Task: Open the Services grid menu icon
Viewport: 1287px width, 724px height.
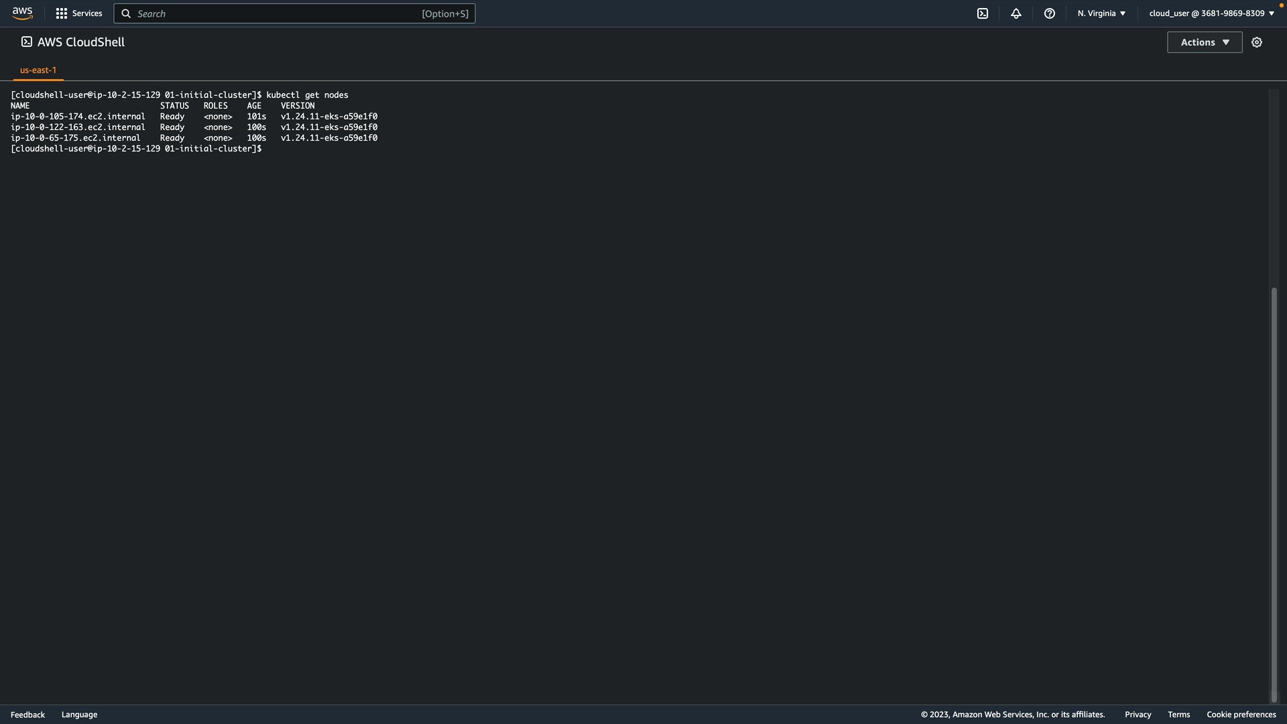Action: (x=62, y=13)
